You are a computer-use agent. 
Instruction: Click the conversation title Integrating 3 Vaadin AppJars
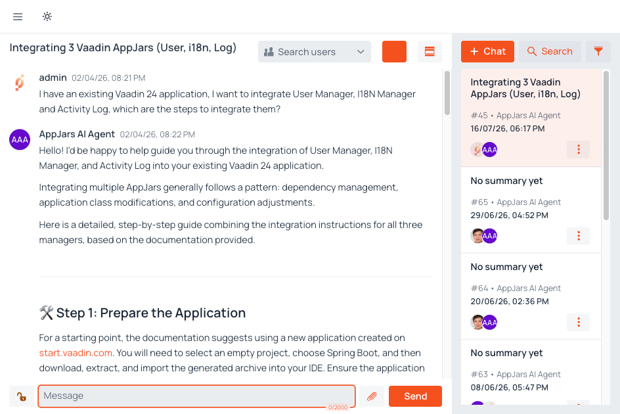123,47
